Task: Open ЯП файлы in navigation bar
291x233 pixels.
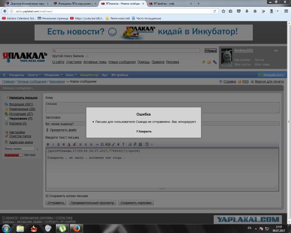Action: coord(120,75)
